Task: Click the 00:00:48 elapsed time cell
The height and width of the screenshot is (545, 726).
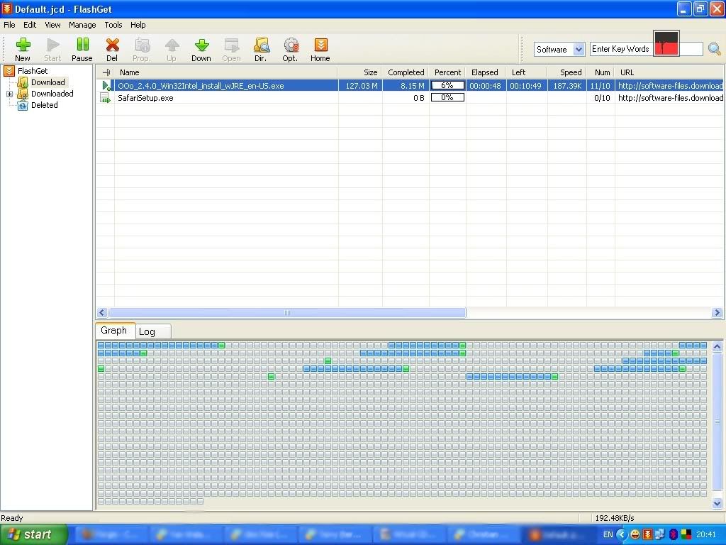Action: point(485,86)
